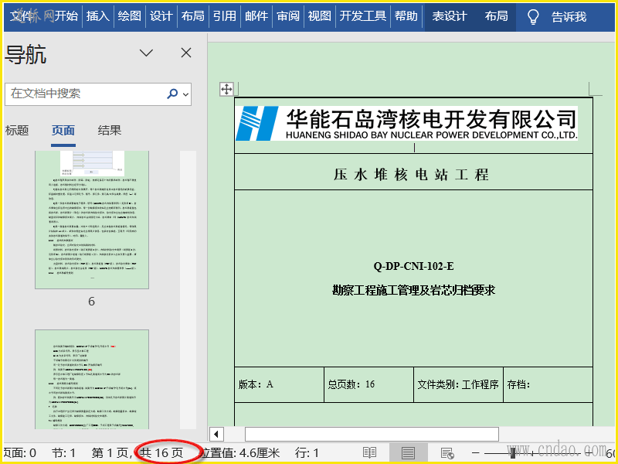Open the 插入 ribbon tab

98,16
